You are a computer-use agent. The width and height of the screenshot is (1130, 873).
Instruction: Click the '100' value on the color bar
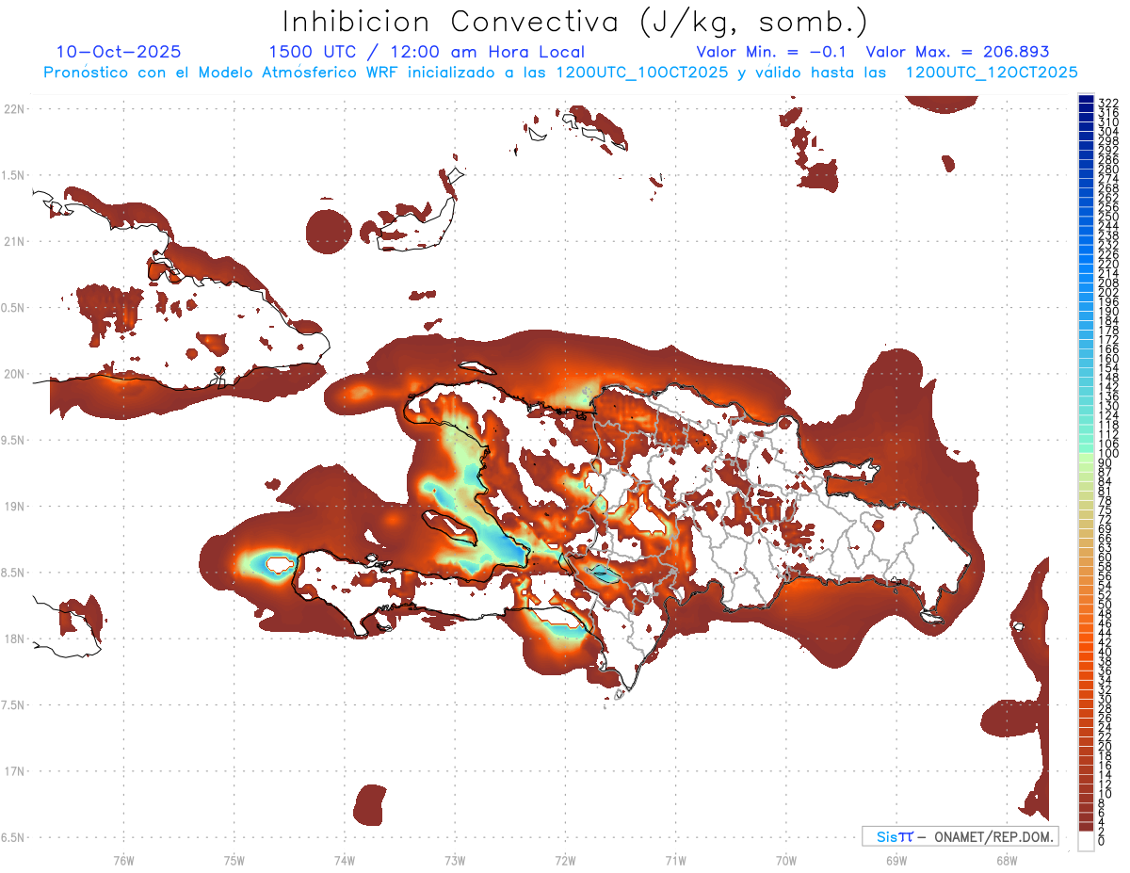1108,454
